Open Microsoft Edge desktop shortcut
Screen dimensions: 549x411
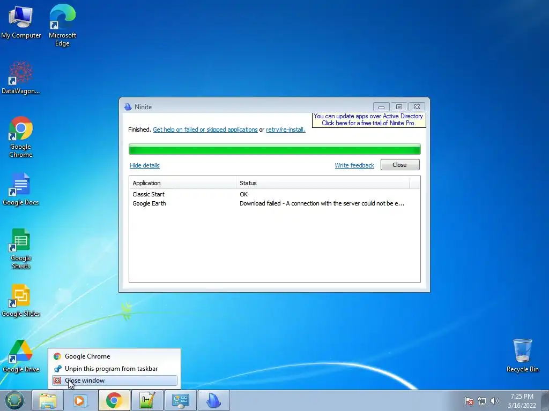[x=62, y=25]
